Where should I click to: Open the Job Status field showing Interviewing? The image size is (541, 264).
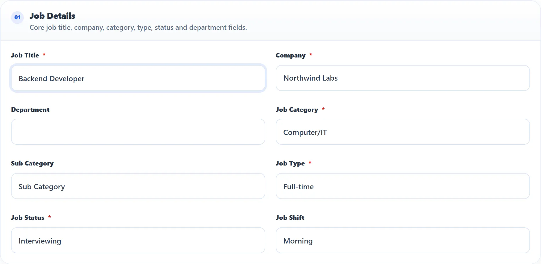[138, 240]
